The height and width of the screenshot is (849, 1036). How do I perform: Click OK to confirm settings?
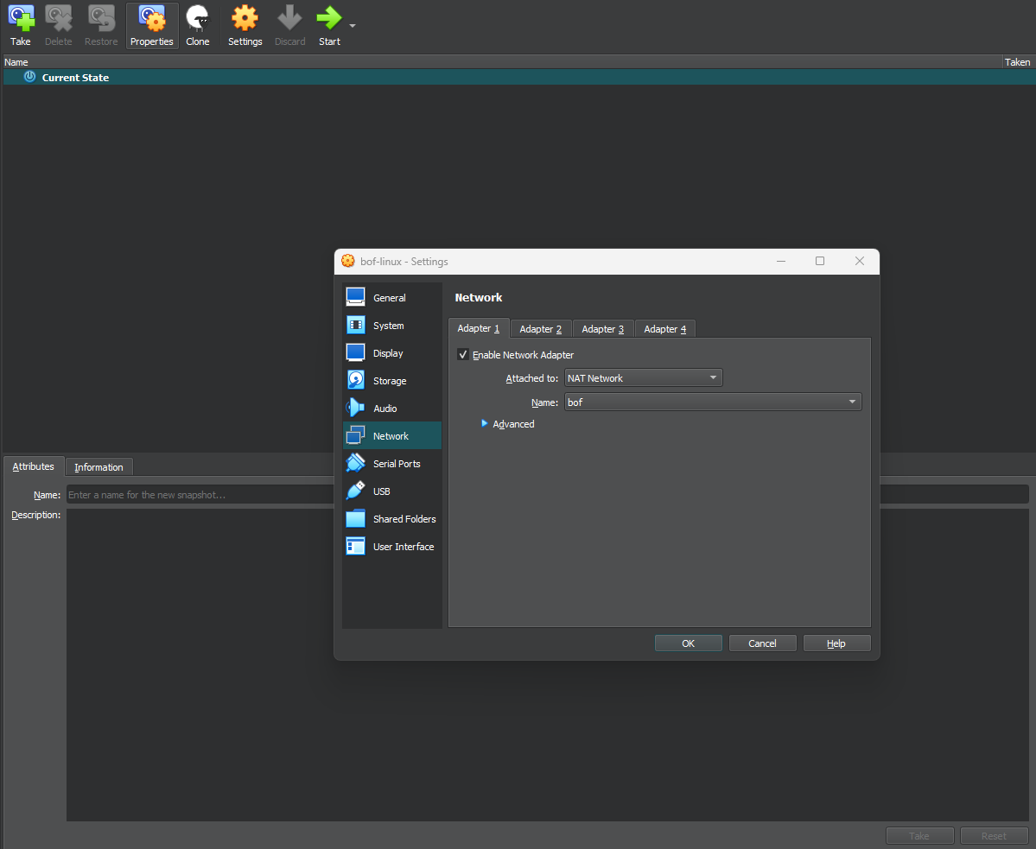pyautogui.click(x=688, y=643)
